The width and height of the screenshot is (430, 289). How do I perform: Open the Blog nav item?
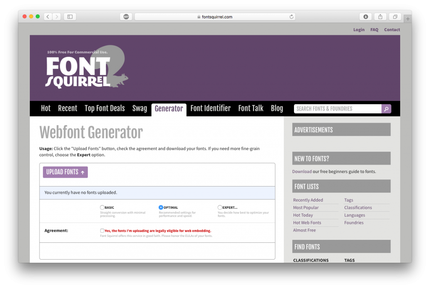click(277, 108)
